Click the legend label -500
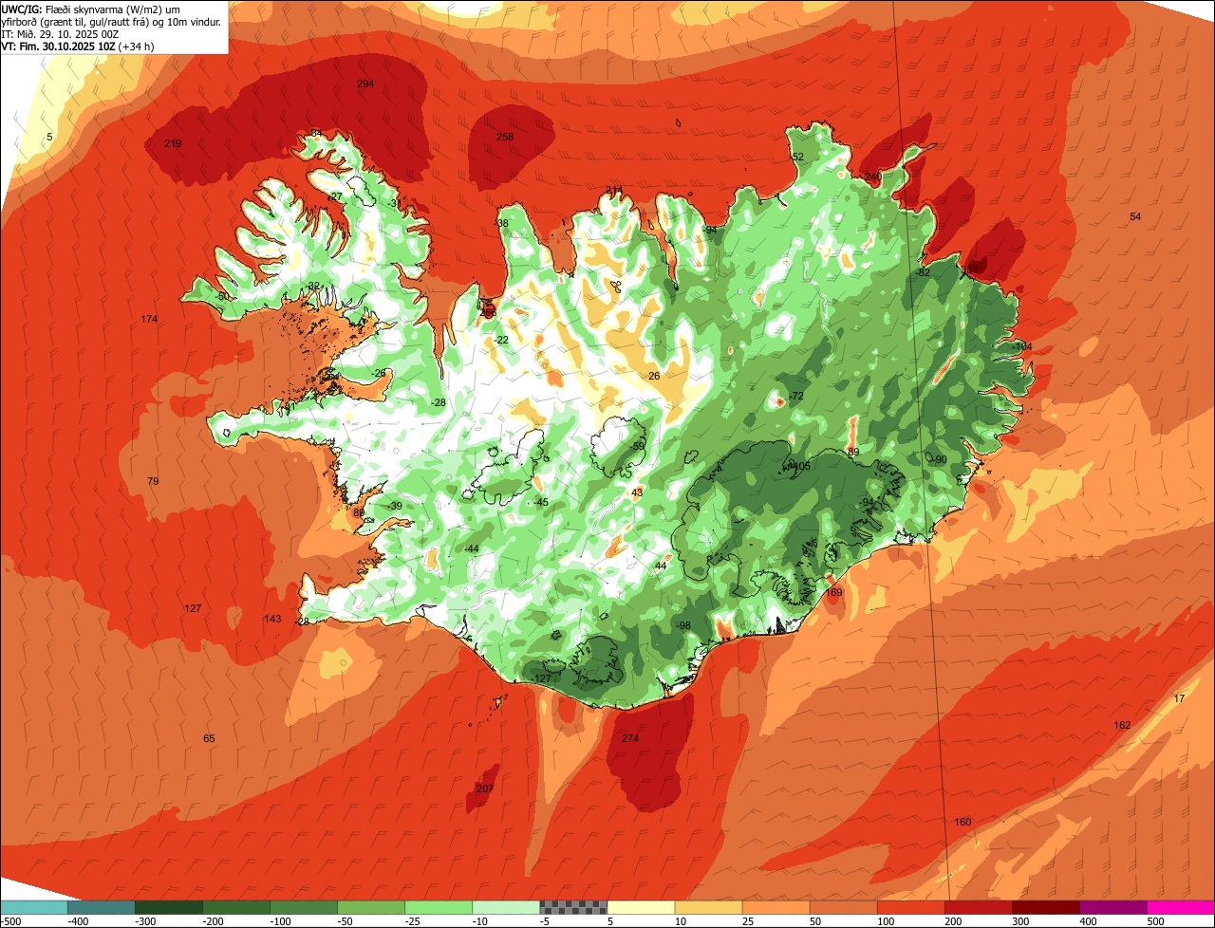The height and width of the screenshot is (928, 1215). tap(11, 921)
